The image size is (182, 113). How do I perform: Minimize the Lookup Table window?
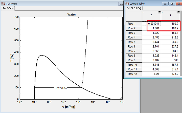click(x=165, y=4)
